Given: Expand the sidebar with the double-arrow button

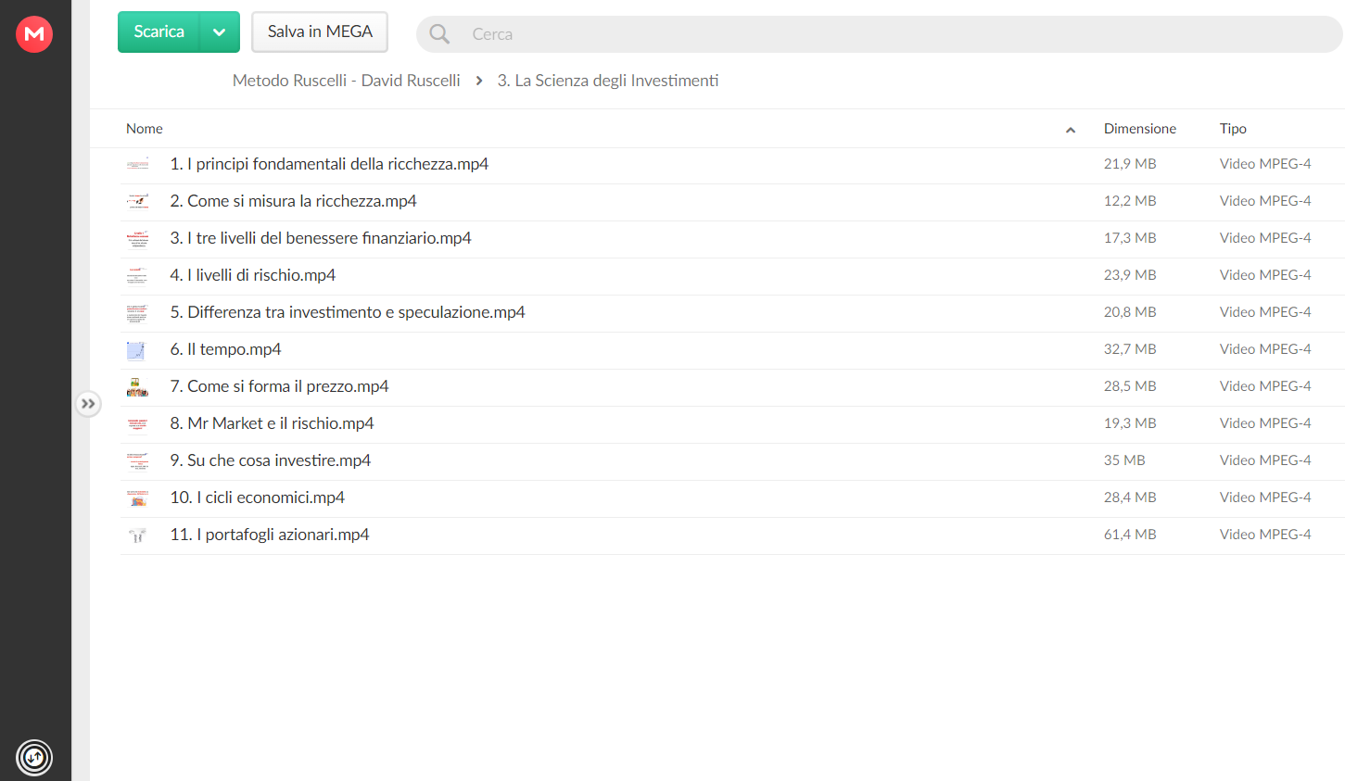Looking at the screenshot, I should pos(88,404).
